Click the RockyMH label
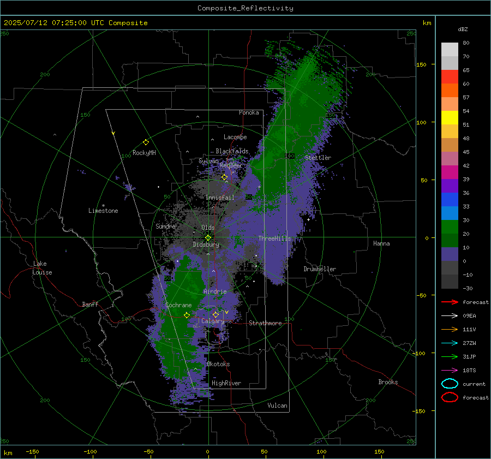 [x=144, y=153]
